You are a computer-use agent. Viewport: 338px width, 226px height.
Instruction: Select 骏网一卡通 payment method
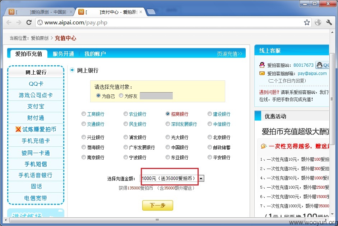click(x=36, y=153)
